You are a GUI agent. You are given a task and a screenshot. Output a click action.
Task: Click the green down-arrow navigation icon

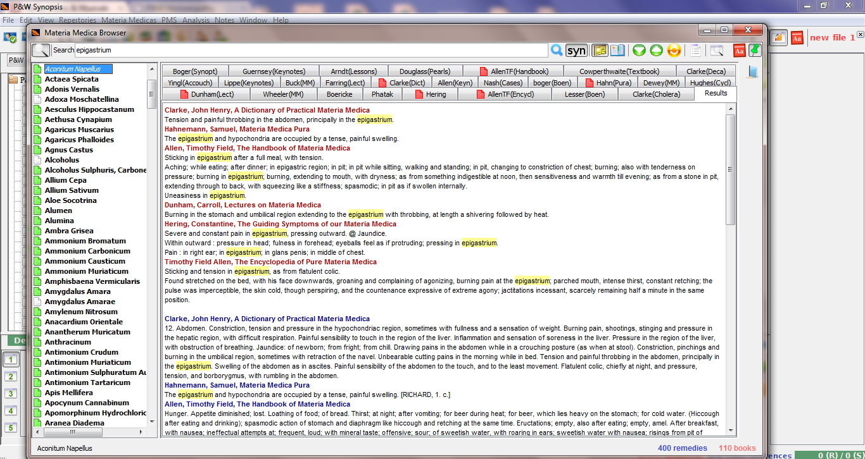coord(639,51)
